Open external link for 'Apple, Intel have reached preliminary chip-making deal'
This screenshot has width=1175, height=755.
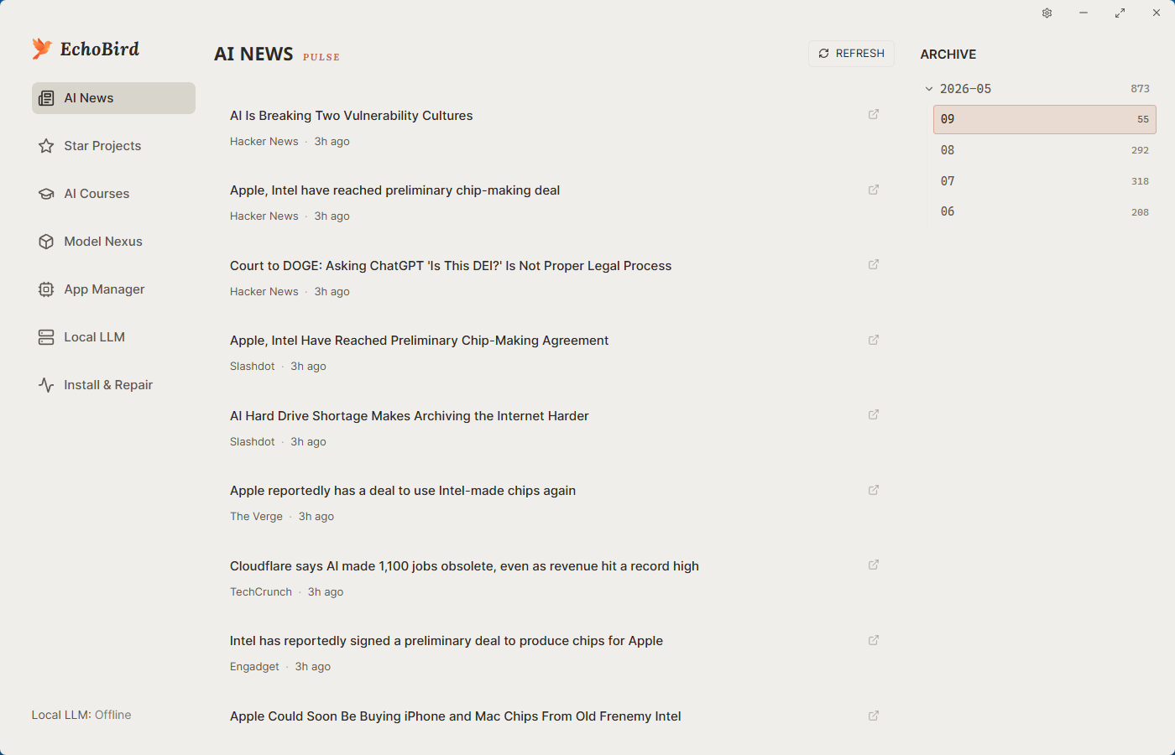pyautogui.click(x=874, y=190)
